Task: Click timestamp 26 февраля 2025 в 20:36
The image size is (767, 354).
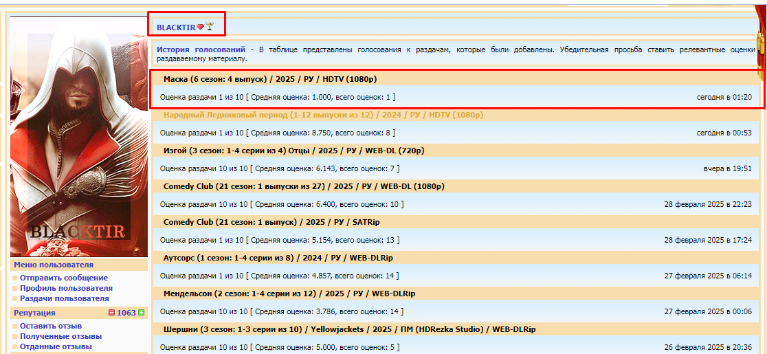Action: click(x=708, y=348)
